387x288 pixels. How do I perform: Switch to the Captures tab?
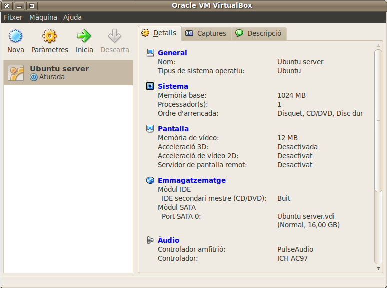click(x=206, y=33)
